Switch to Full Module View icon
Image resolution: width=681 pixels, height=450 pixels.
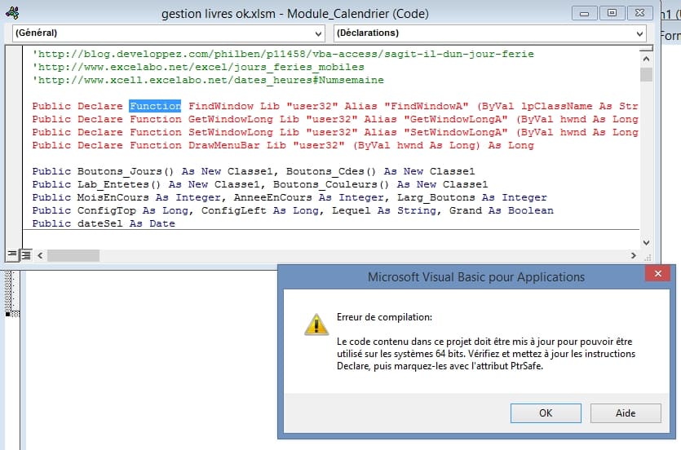point(26,254)
